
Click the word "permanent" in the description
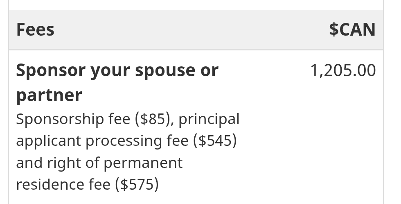click(143, 163)
